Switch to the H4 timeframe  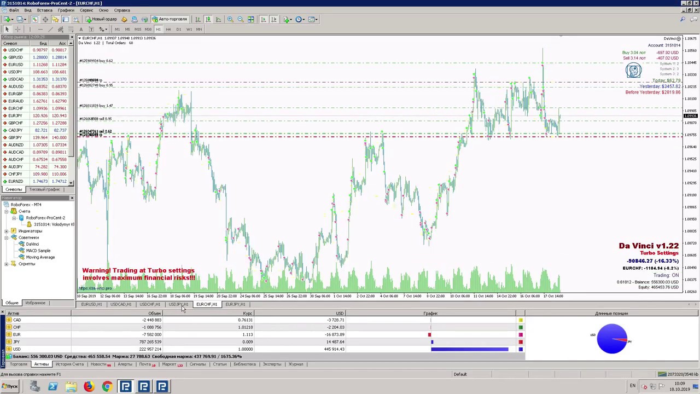pyautogui.click(x=168, y=29)
